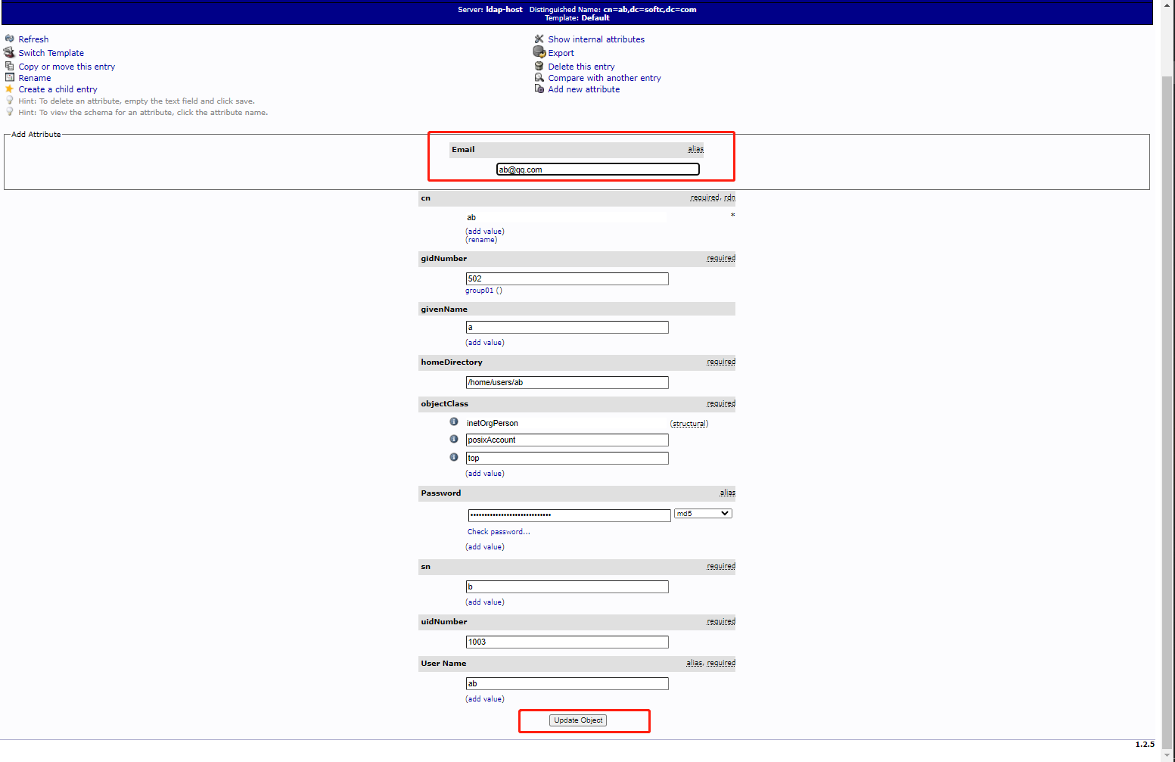The width and height of the screenshot is (1175, 762).
Task: Click the Create a child entry star icon
Action: (x=9, y=89)
